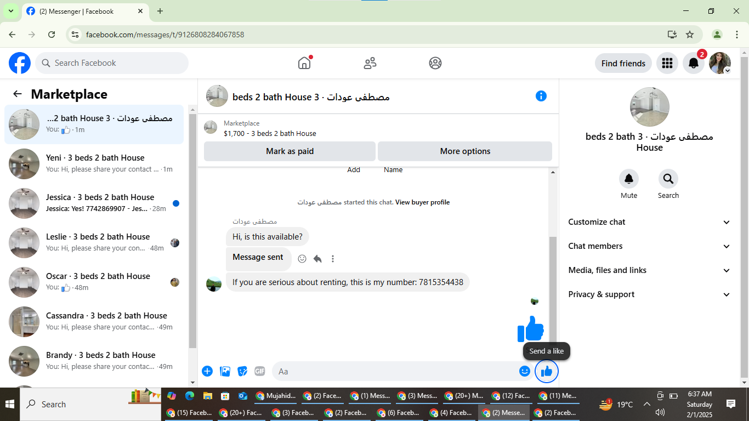Image resolution: width=749 pixels, height=421 pixels.
Task: Open the notifications bell in the Facebook header
Action: pos(694,63)
